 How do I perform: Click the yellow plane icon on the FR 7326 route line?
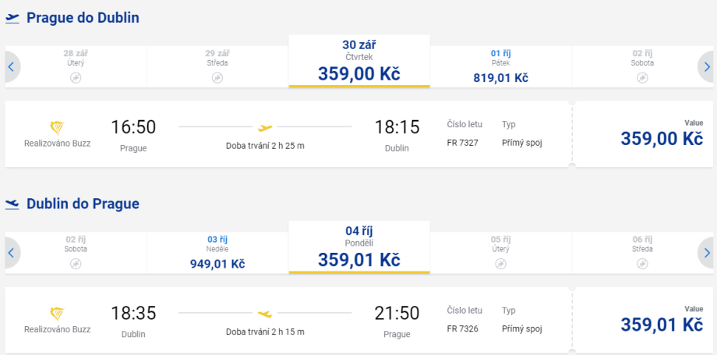pos(265,314)
